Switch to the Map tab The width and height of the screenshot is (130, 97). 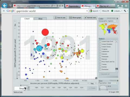coord(40,19)
